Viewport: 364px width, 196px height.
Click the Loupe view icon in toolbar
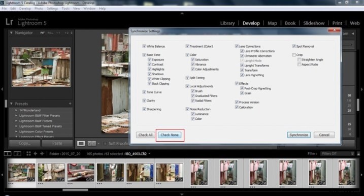(81, 144)
